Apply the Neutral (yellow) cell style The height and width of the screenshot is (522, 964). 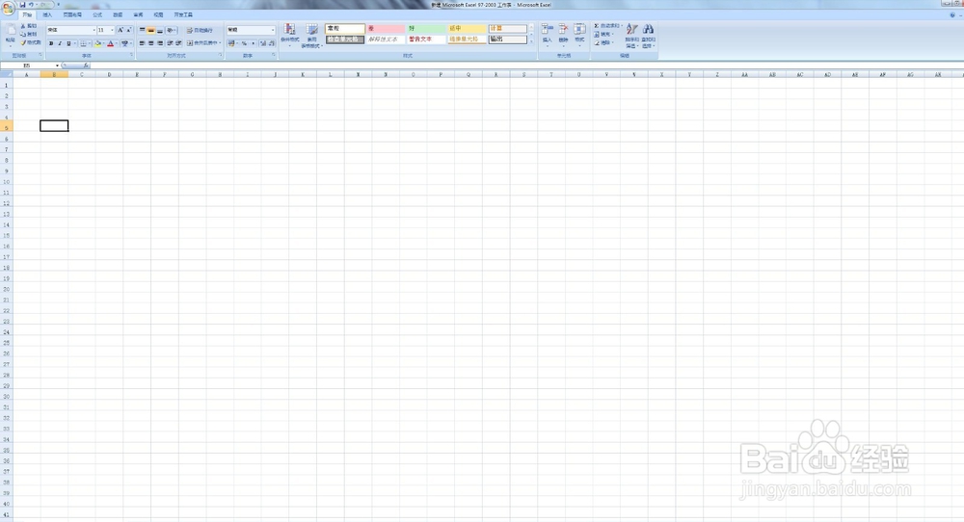pos(467,28)
